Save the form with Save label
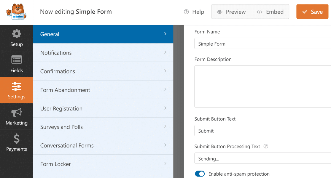The width and height of the screenshot is (331, 178). coord(317,12)
